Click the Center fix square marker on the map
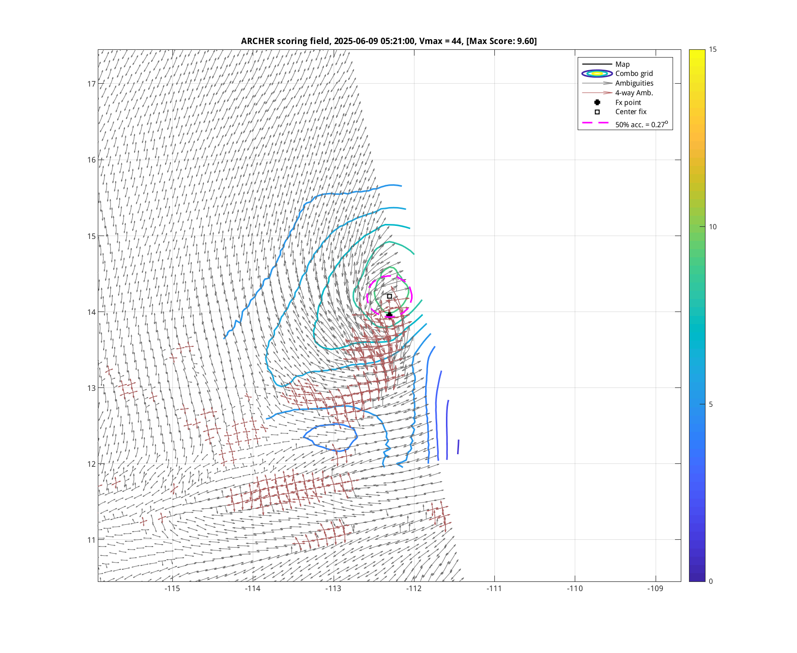This screenshot has height=653, width=797. (x=389, y=297)
